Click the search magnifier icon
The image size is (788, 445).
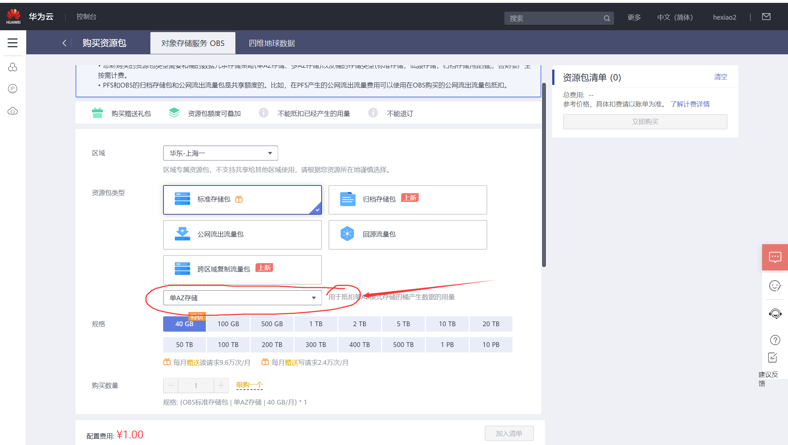[607, 18]
